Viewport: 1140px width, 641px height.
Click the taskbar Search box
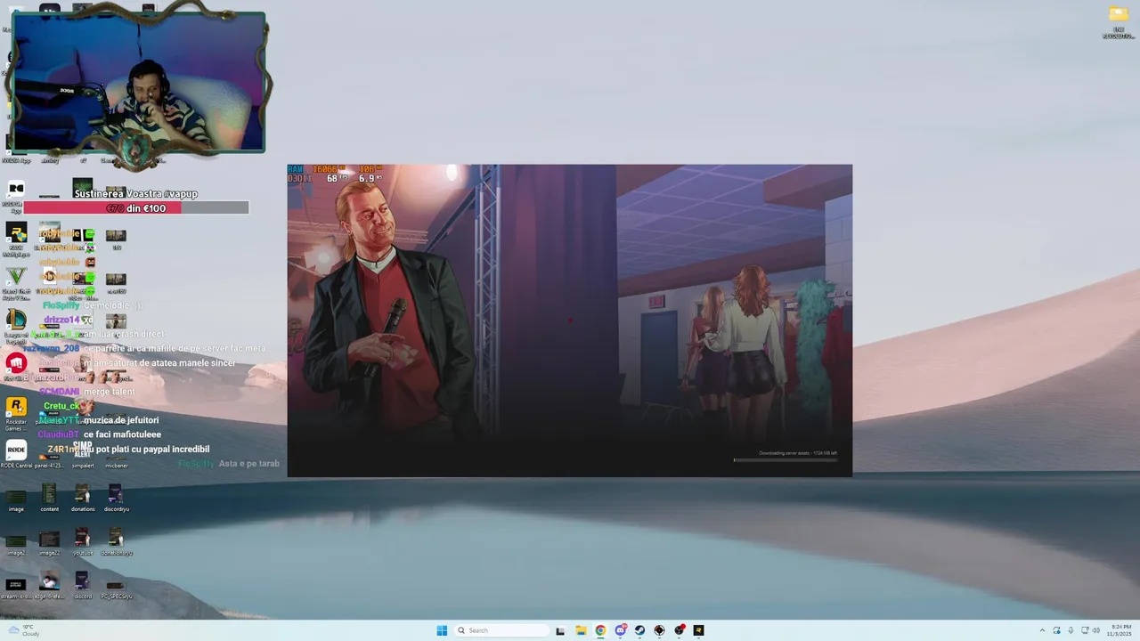pos(501,630)
